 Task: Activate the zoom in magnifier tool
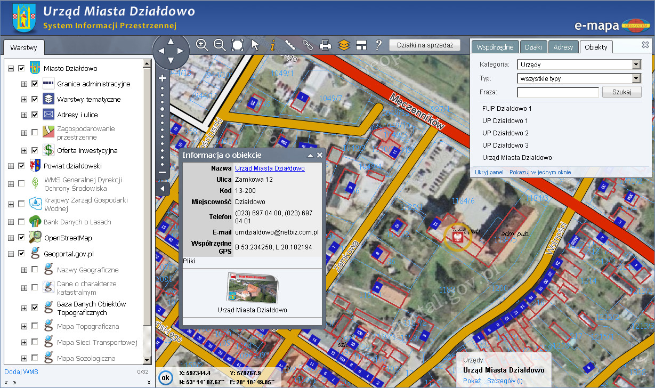[x=201, y=45]
